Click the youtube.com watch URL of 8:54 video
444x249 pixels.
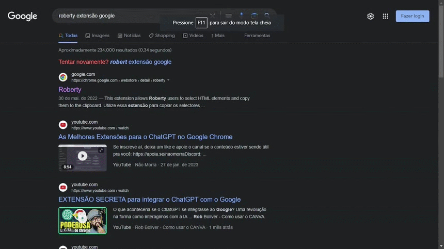100,128
